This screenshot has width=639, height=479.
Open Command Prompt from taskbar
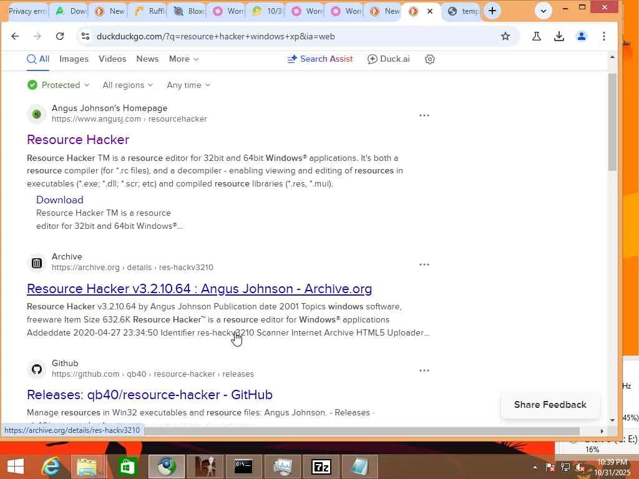click(243, 467)
